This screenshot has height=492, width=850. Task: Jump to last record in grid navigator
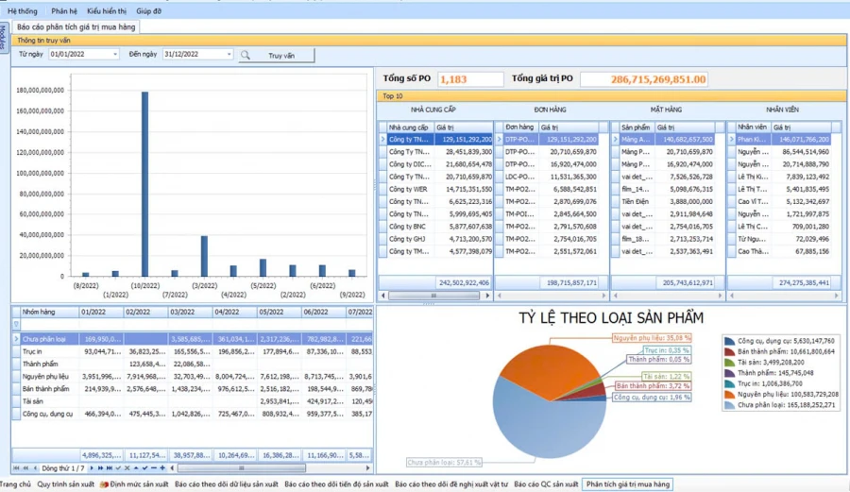pyautogui.click(x=109, y=468)
